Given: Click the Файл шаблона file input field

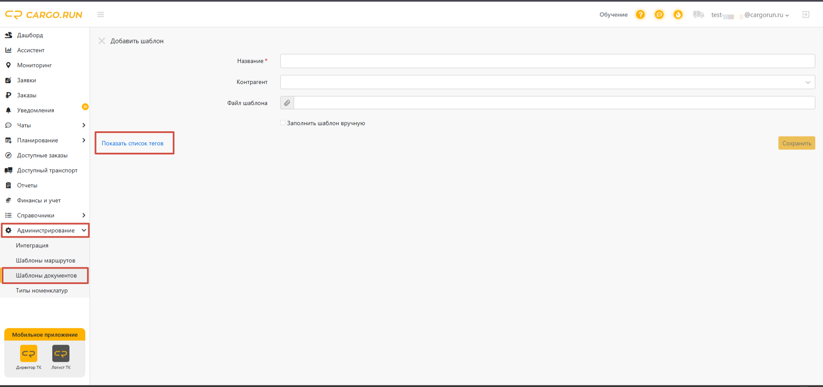Looking at the screenshot, I should [554, 103].
